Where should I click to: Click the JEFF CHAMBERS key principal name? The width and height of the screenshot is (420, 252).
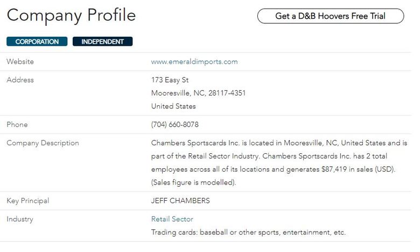pyautogui.click(x=180, y=201)
